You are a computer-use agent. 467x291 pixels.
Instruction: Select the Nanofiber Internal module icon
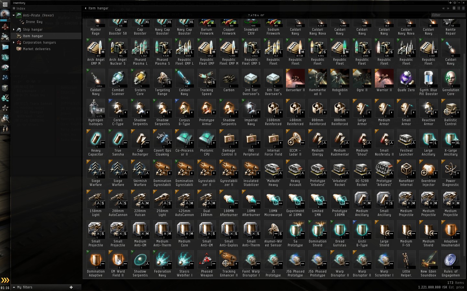[x=406, y=169]
